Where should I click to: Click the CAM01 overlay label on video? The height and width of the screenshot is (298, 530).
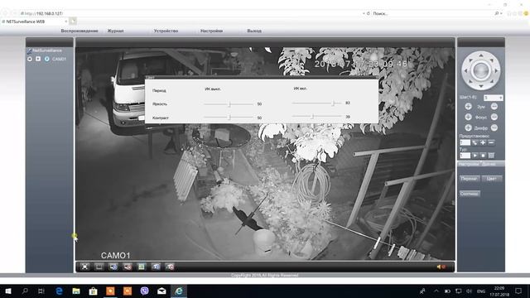coord(116,256)
